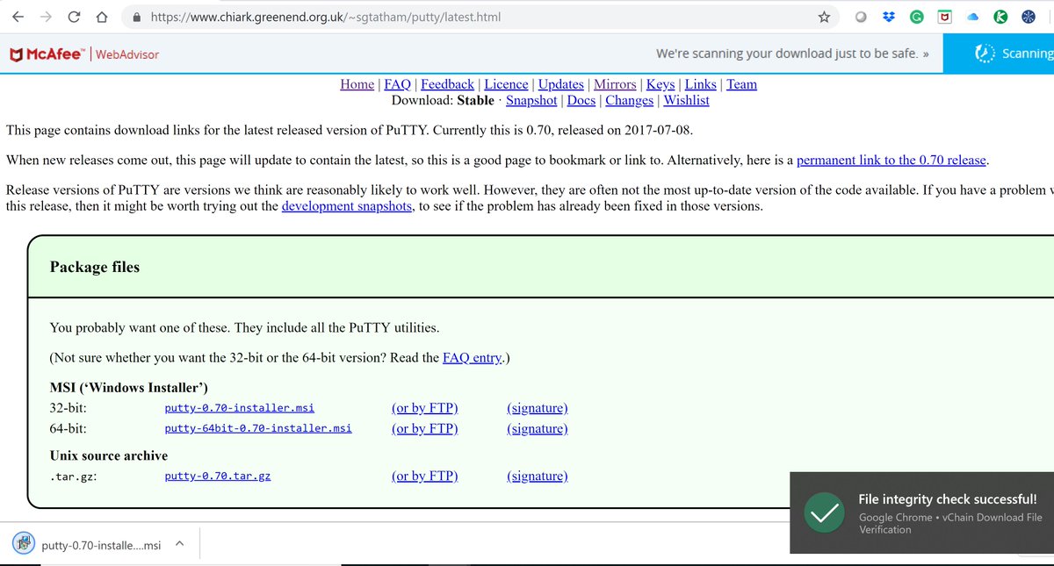1054x566 pixels.
Task: Open the Docs link
Action: (x=581, y=100)
